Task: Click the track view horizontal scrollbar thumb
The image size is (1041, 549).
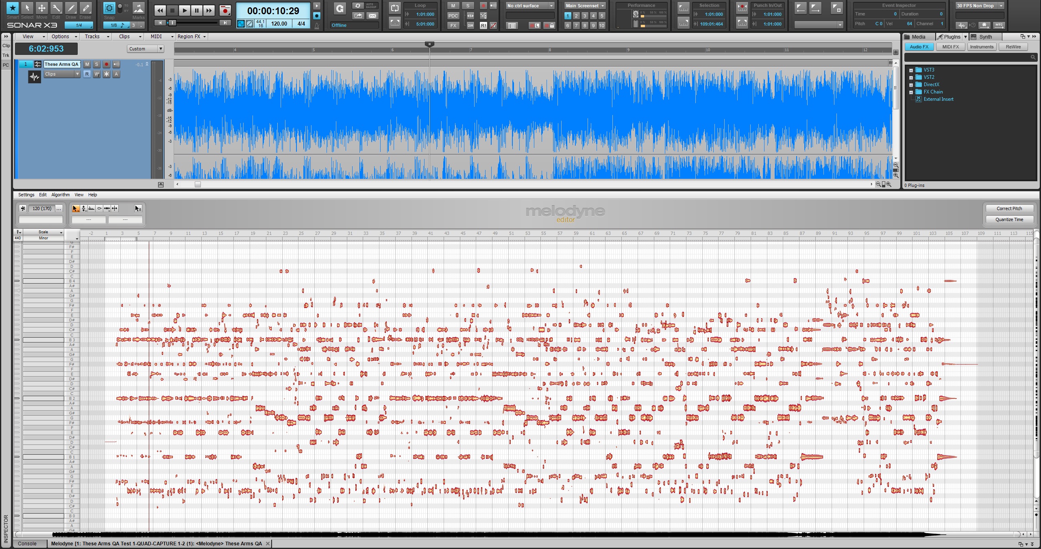Action: [x=198, y=184]
